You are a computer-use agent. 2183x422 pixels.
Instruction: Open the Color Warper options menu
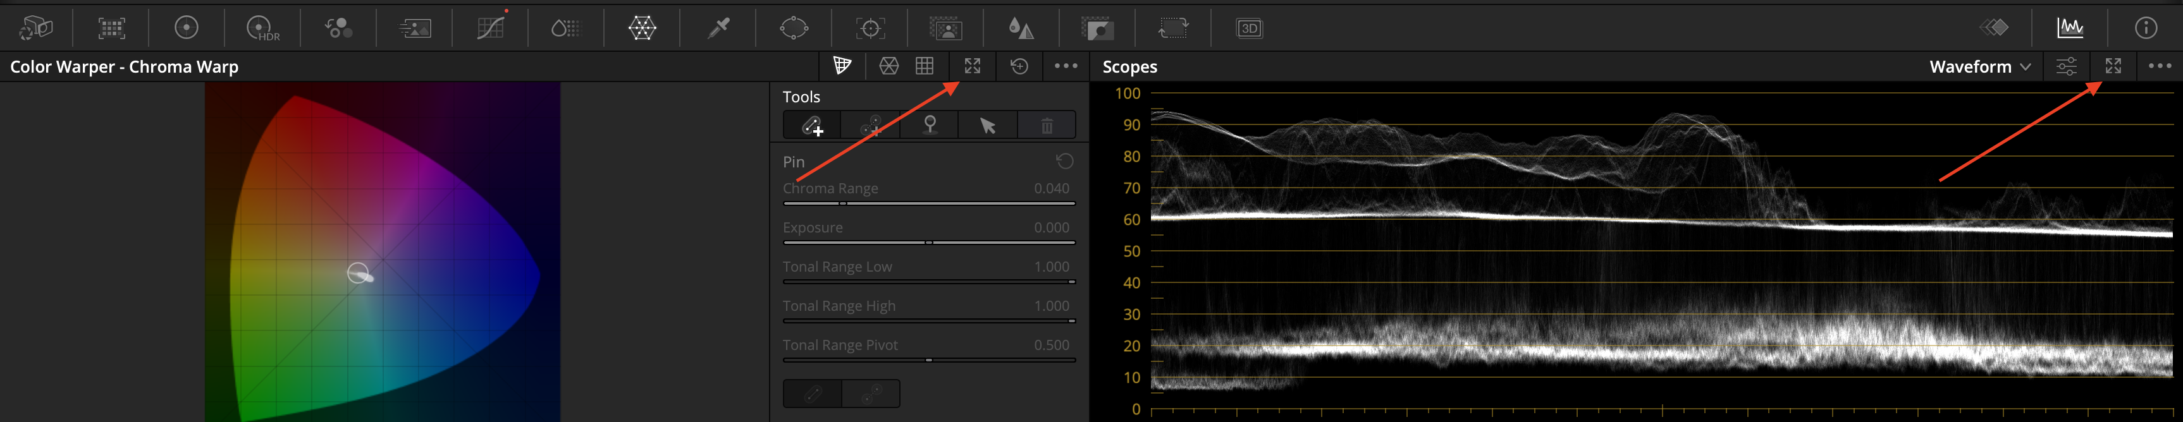(1066, 65)
